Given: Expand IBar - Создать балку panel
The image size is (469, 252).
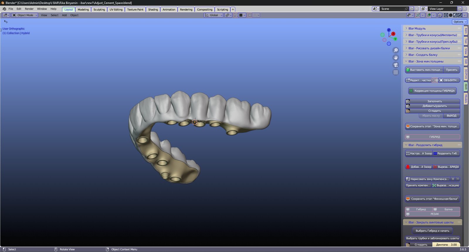Looking at the screenshot, I should click(x=432, y=55).
